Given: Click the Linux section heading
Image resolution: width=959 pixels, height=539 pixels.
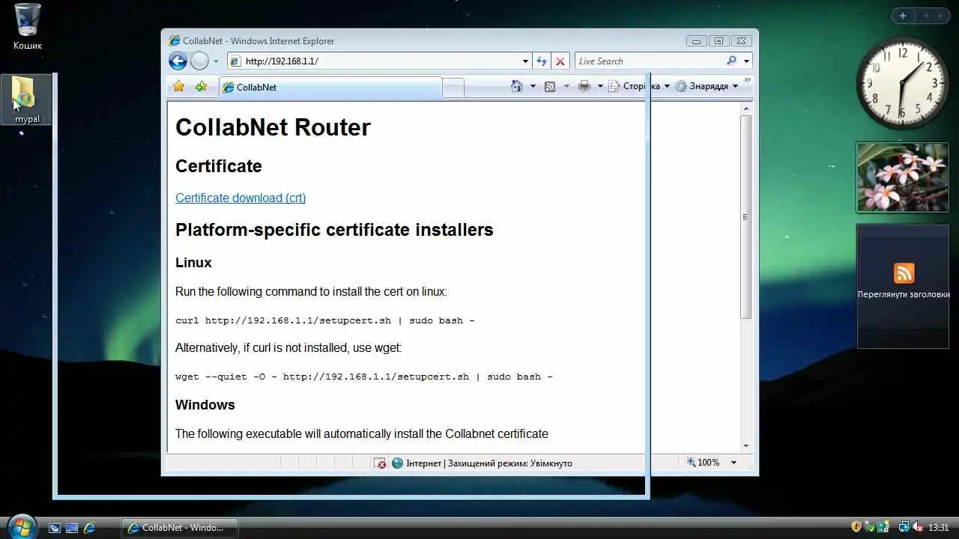Looking at the screenshot, I should tap(193, 263).
